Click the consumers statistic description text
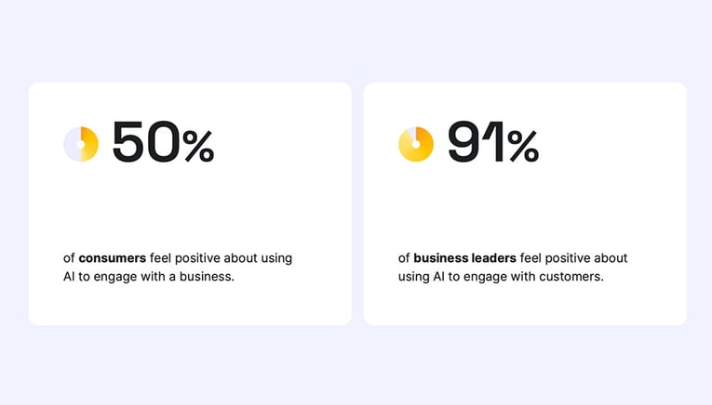This screenshot has width=712, height=405. click(178, 268)
